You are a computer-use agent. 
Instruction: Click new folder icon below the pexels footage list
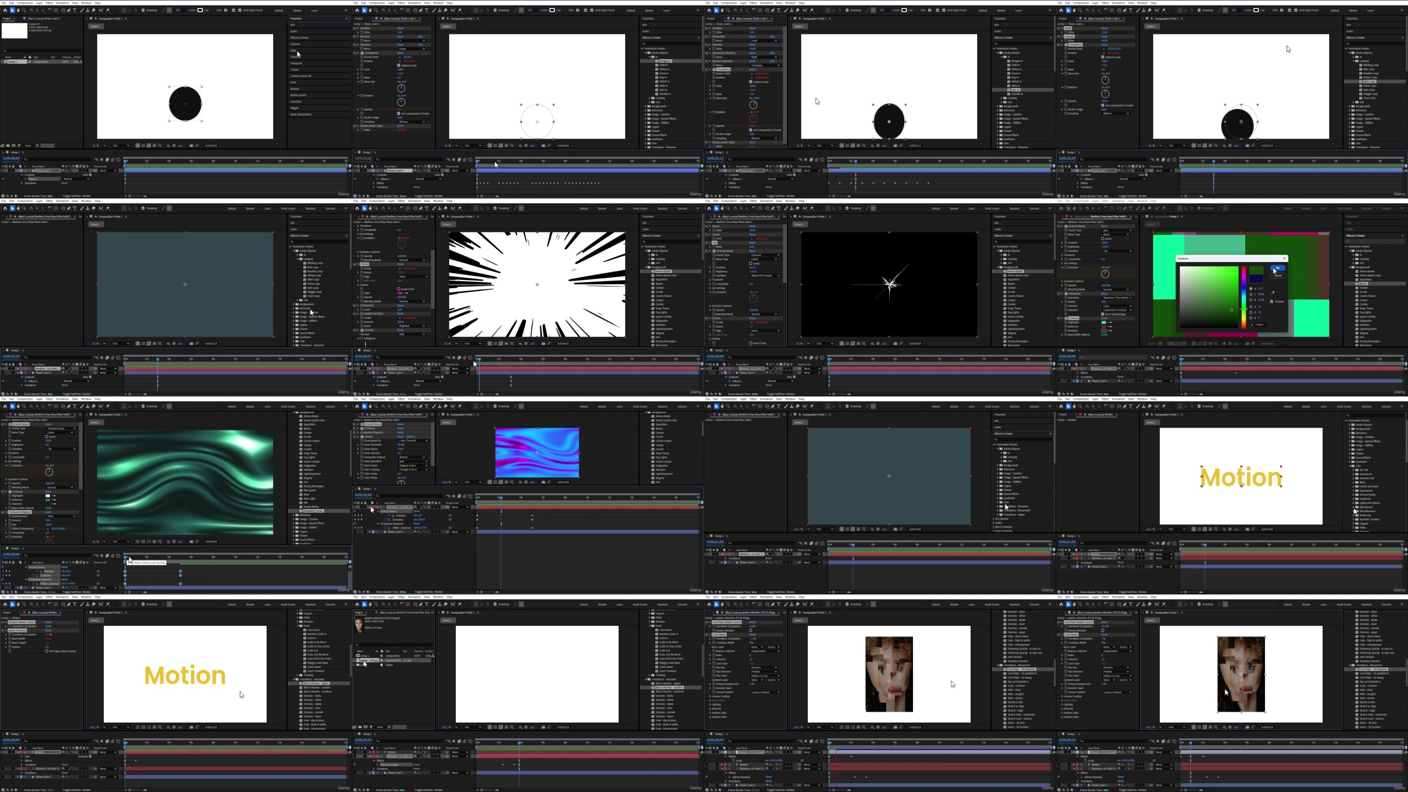pos(360,727)
